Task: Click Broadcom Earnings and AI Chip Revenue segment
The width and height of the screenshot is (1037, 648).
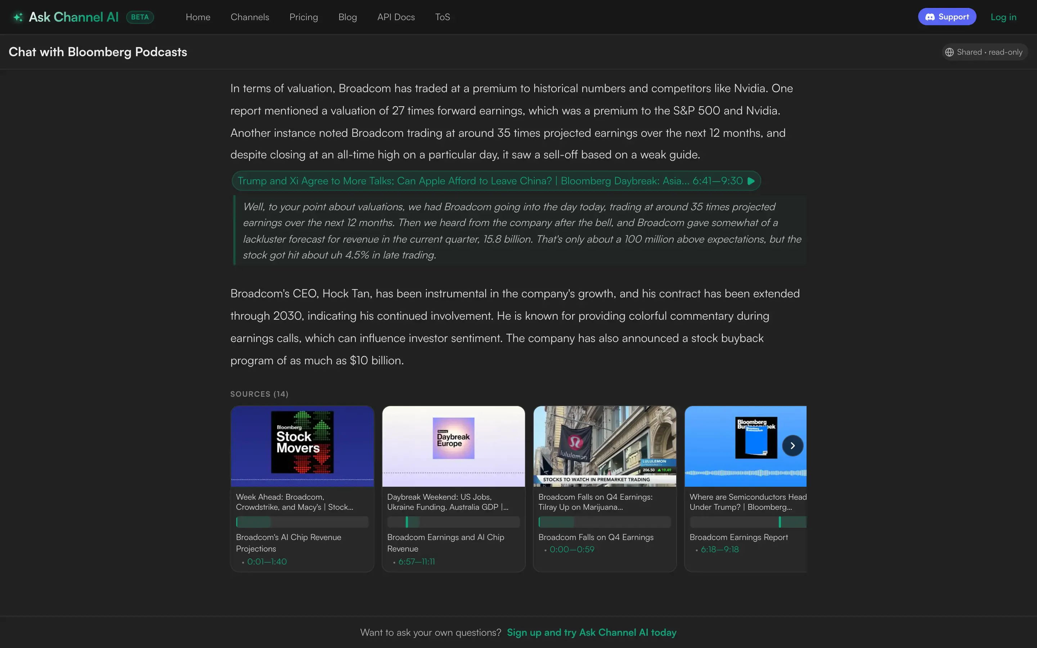Action: 446,543
